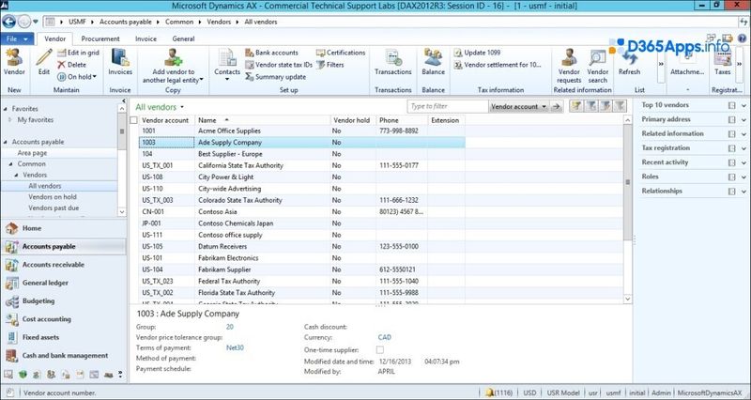Viewport: 751px width, 400px height.
Task: Click notification bell in status bar
Action: point(489,392)
